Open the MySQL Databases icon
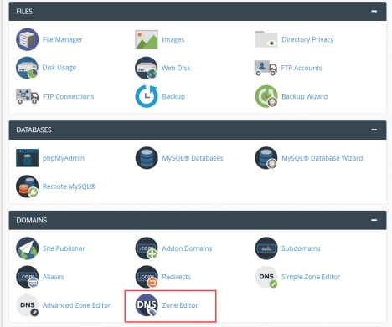This screenshot has height=327, width=392. tap(147, 158)
